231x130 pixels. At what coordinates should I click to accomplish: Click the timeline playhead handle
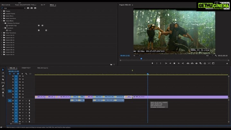coord(148,74)
